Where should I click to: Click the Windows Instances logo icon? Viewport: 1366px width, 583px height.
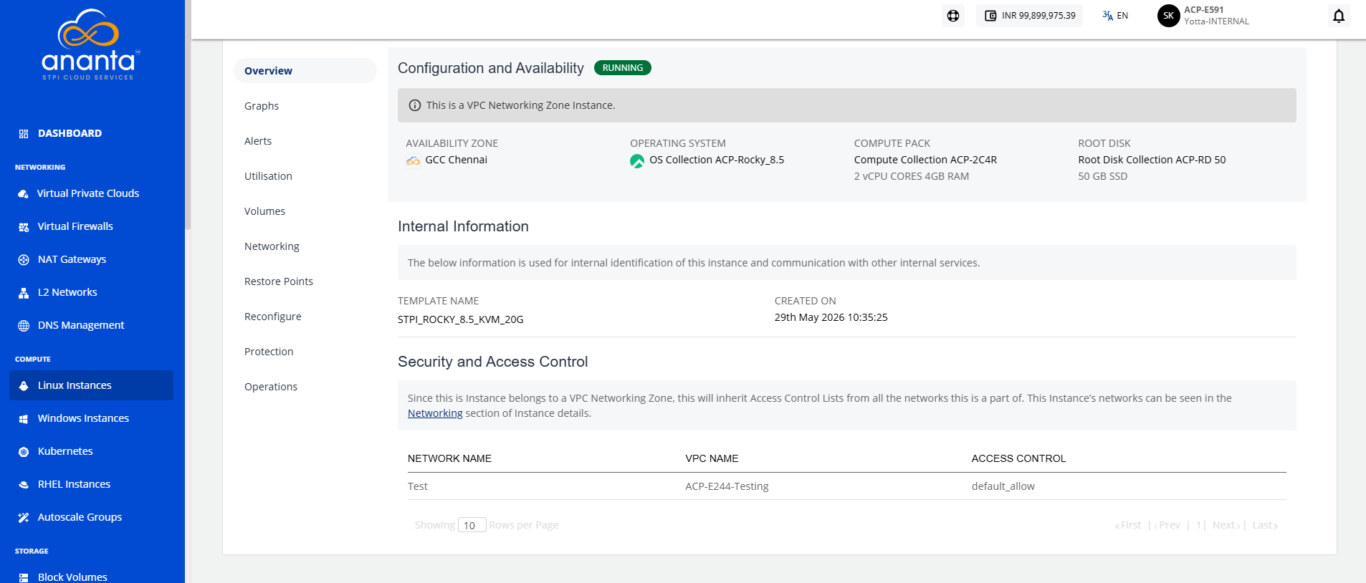click(24, 419)
